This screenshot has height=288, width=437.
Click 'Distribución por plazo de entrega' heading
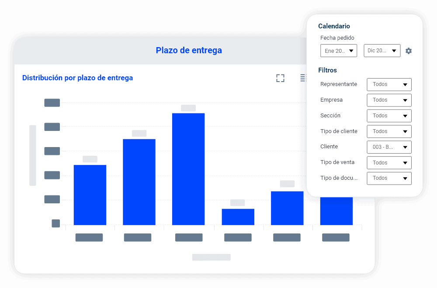77,78
